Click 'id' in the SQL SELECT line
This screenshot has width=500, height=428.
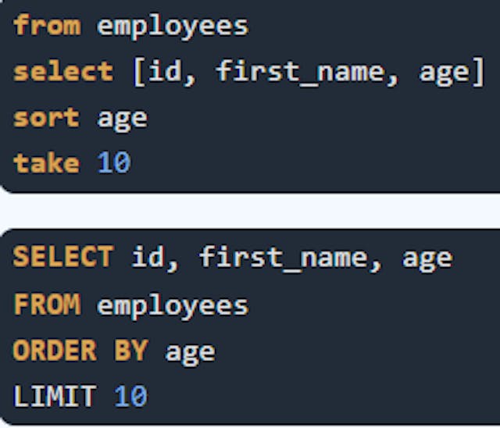[148, 256]
